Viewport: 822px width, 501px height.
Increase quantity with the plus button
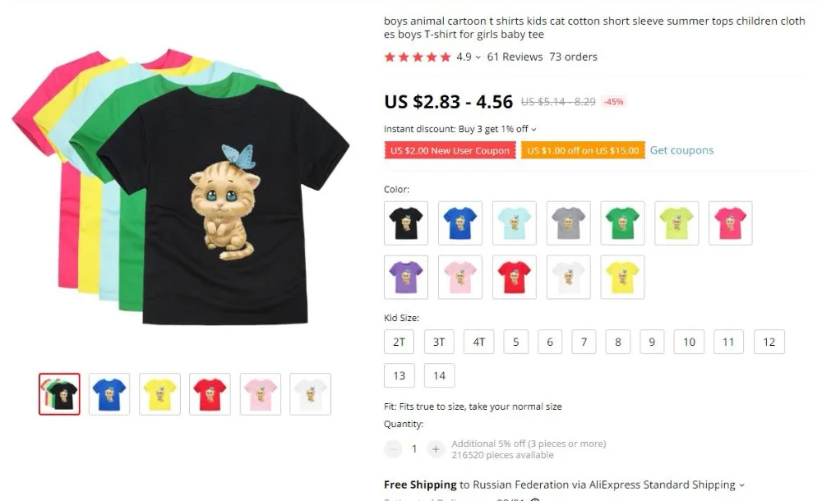435,449
